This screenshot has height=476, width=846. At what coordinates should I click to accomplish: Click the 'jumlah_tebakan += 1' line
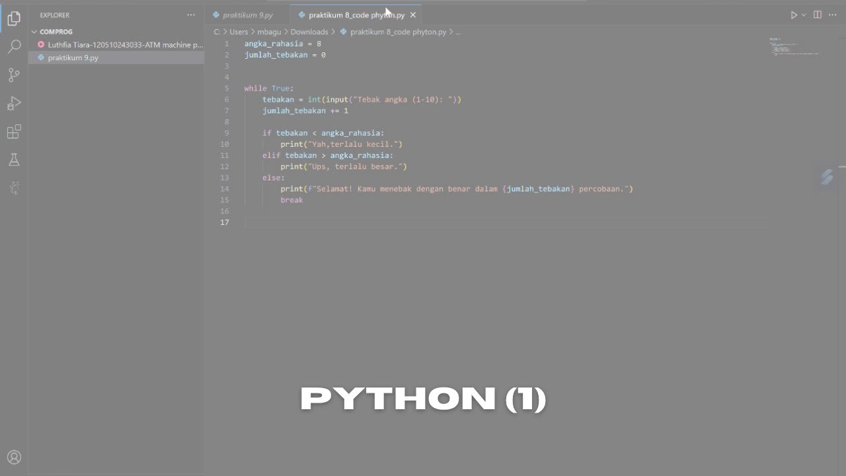(305, 110)
